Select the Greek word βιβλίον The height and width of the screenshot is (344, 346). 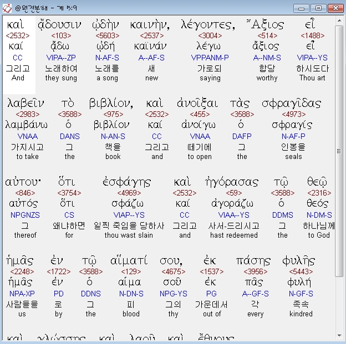(x=111, y=103)
